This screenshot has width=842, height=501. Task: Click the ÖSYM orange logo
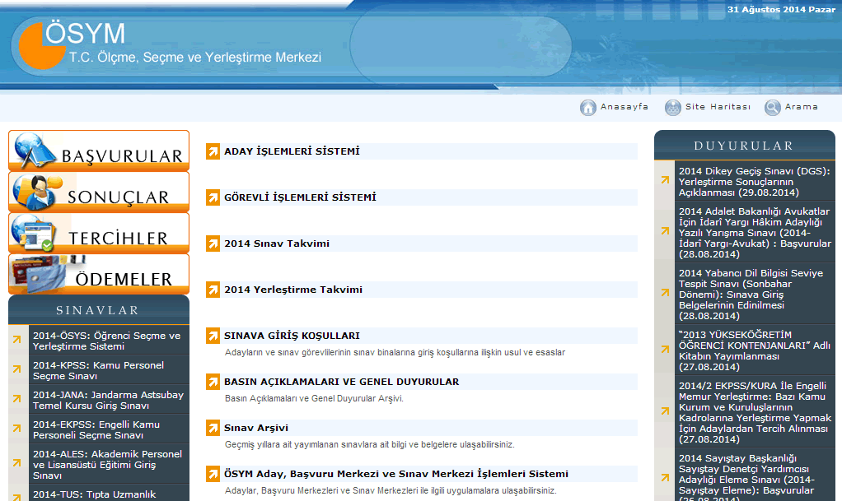(x=42, y=45)
